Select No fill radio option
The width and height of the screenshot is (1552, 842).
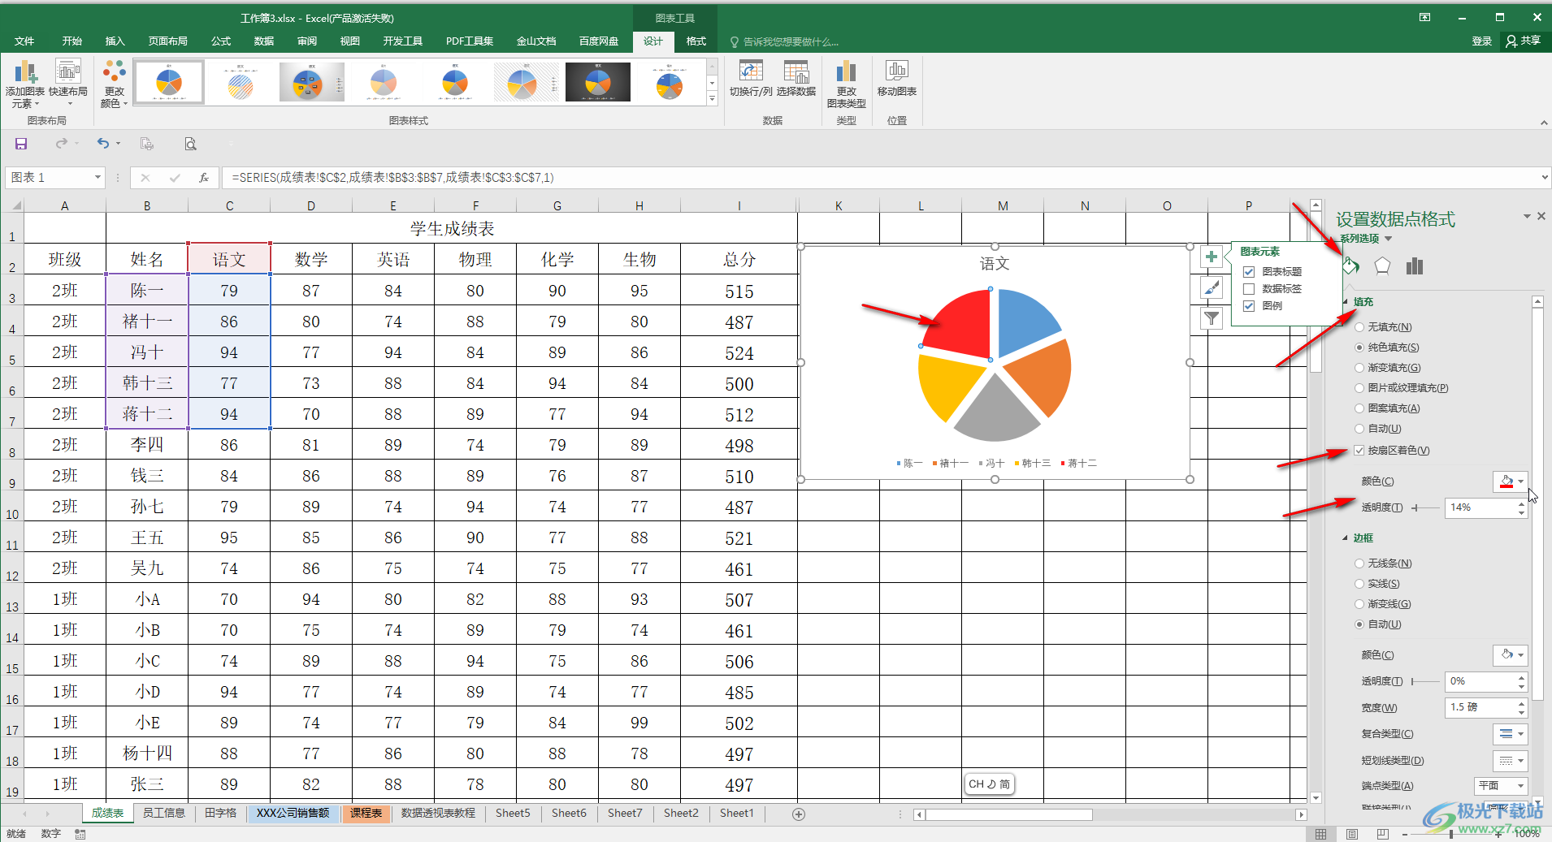(1359, 327)
